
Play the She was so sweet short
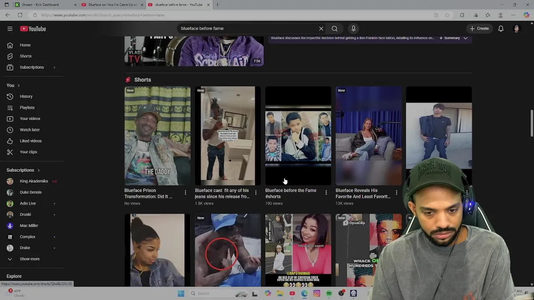298,250
